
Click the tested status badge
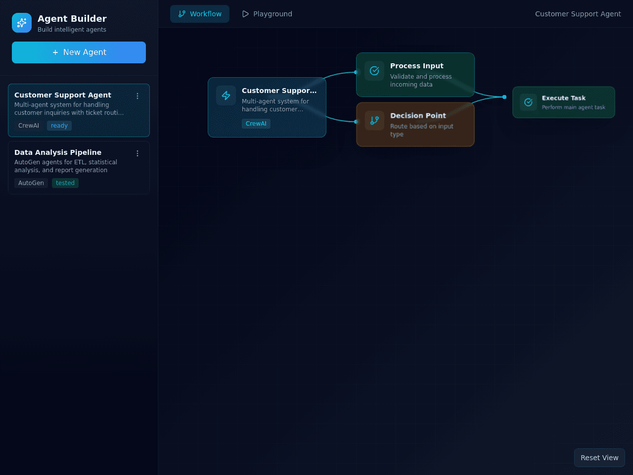65,183
